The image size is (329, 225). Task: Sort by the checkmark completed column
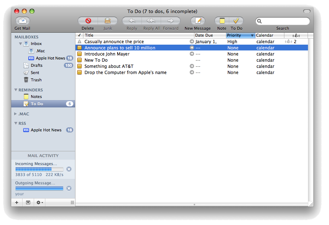(79, 36)
